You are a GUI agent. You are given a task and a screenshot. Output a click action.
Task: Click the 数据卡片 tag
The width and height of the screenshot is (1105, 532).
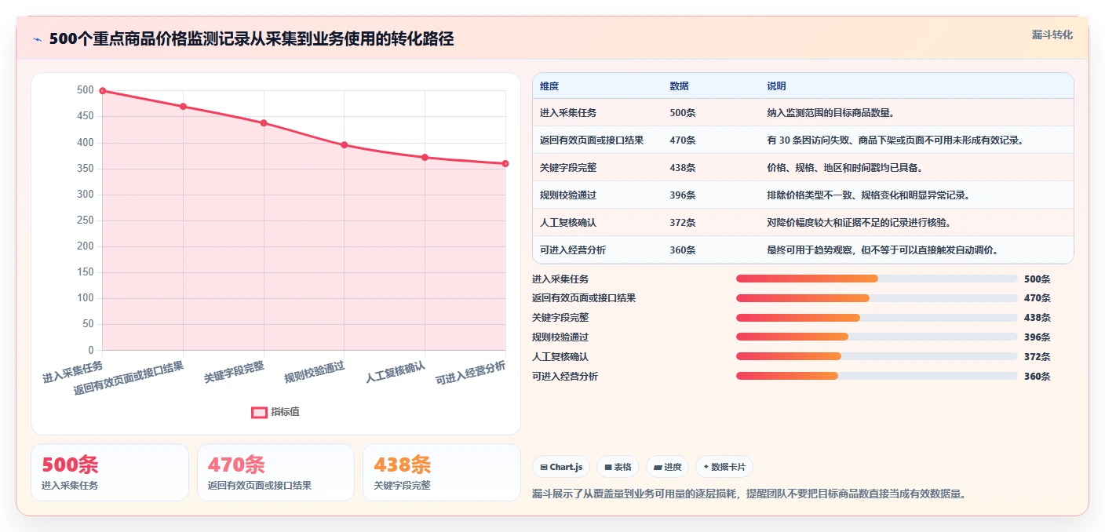pyautogui.click(x=724, y=467)
